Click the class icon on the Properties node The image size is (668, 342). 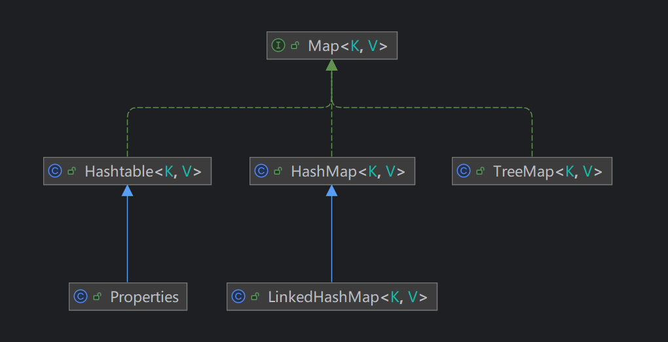tap(81, 297)
